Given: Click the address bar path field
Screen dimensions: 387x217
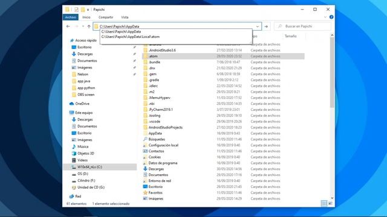Looking at the screenshot, I should [x=174, y=27].
